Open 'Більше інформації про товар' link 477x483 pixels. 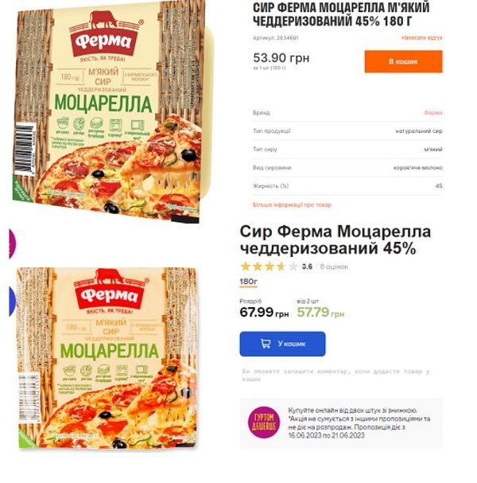(292, 204)
